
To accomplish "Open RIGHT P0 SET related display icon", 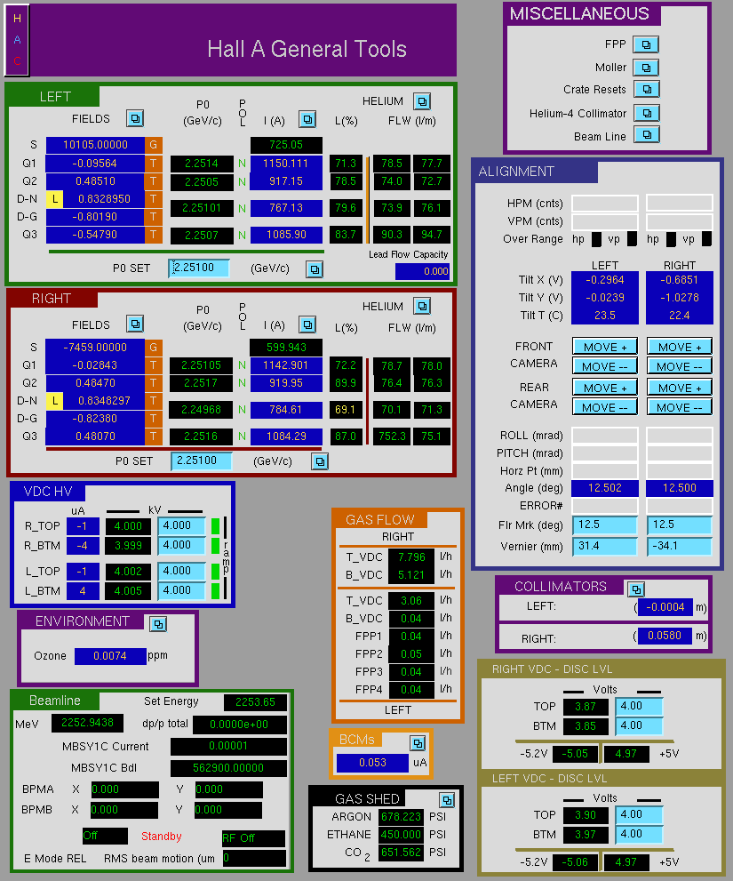I will click(x=320, y=461).
